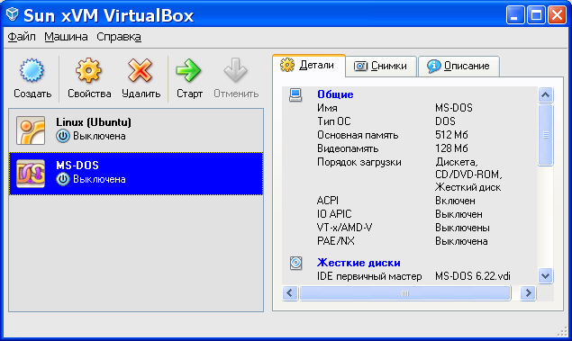Maximize the VirtualBox window

point(536,15)
